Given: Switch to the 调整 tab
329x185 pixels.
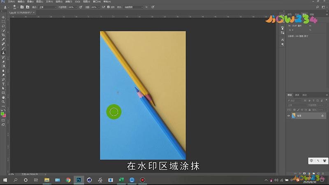Looking at the screenshot, I should click(x=312, y=14).
